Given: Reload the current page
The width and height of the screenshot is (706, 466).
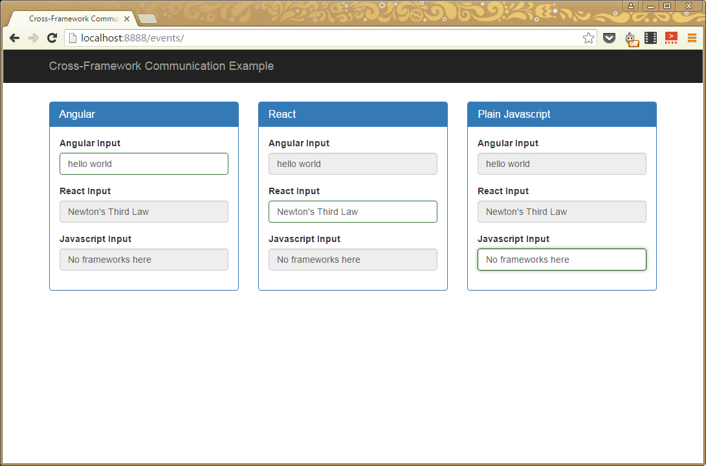Looking at the screenshot, I should point(52,38).
